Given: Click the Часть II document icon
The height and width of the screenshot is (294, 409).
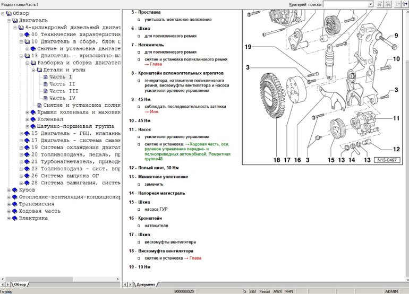Looking at the screenshot, I should 45,84.
